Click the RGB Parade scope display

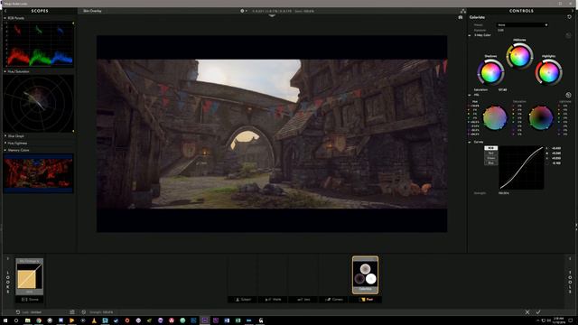pyautogui.click(x=39, y=44)
